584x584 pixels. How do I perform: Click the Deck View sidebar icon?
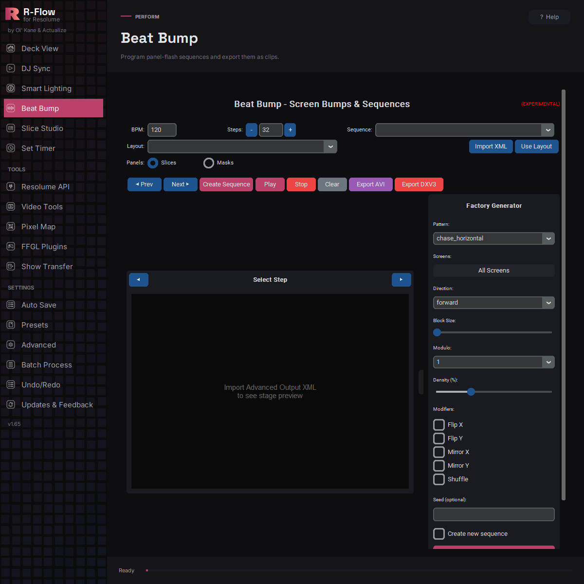pyautogui.click(x=11, y=49)
